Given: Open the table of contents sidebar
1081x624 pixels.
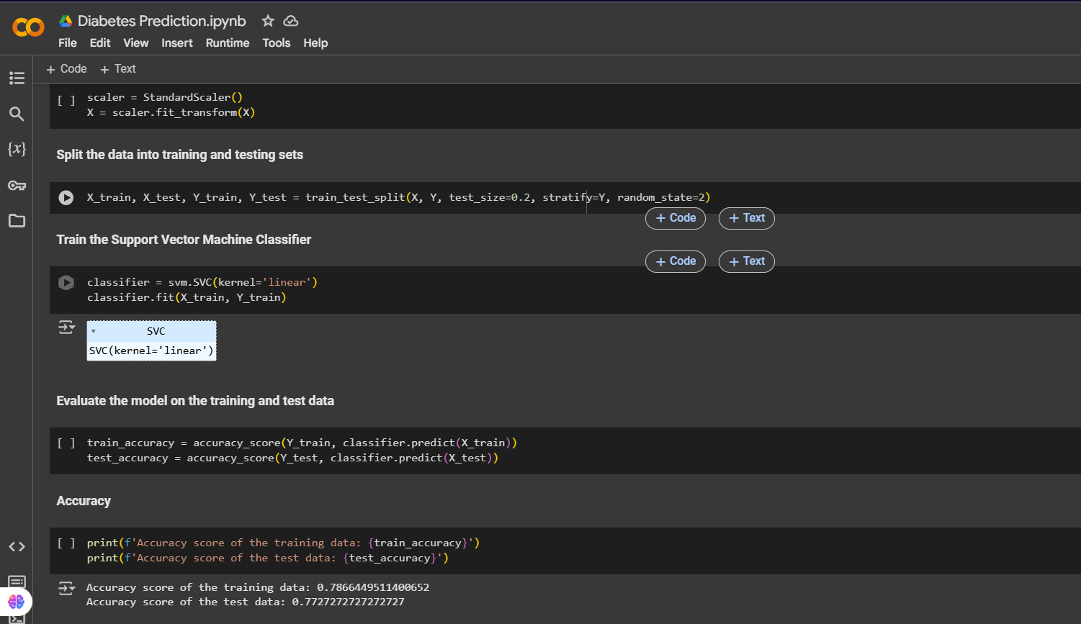Looking at the screenshot, I should tap(17, 78).
